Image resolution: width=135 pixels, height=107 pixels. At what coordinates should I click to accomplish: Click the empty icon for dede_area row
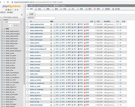point(79,74)
